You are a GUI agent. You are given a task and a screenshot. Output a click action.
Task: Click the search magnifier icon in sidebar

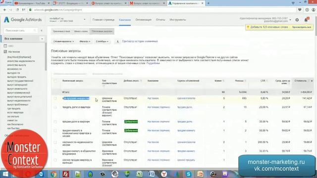click(35, 31)
